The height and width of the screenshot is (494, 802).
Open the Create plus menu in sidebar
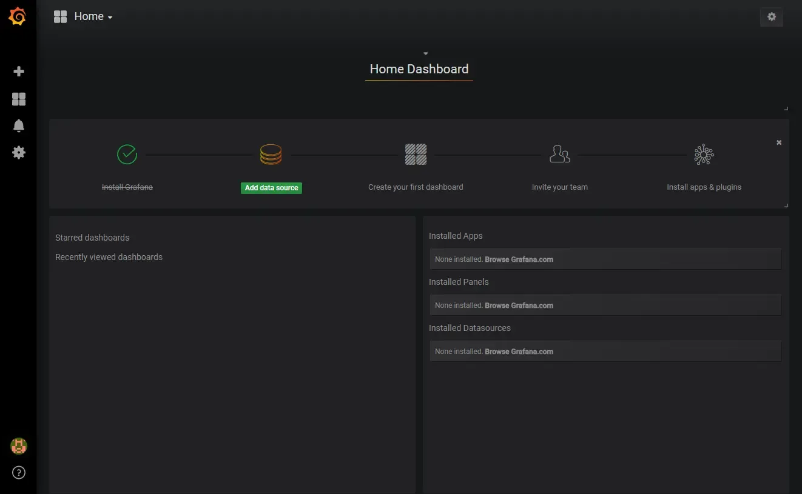19,72
